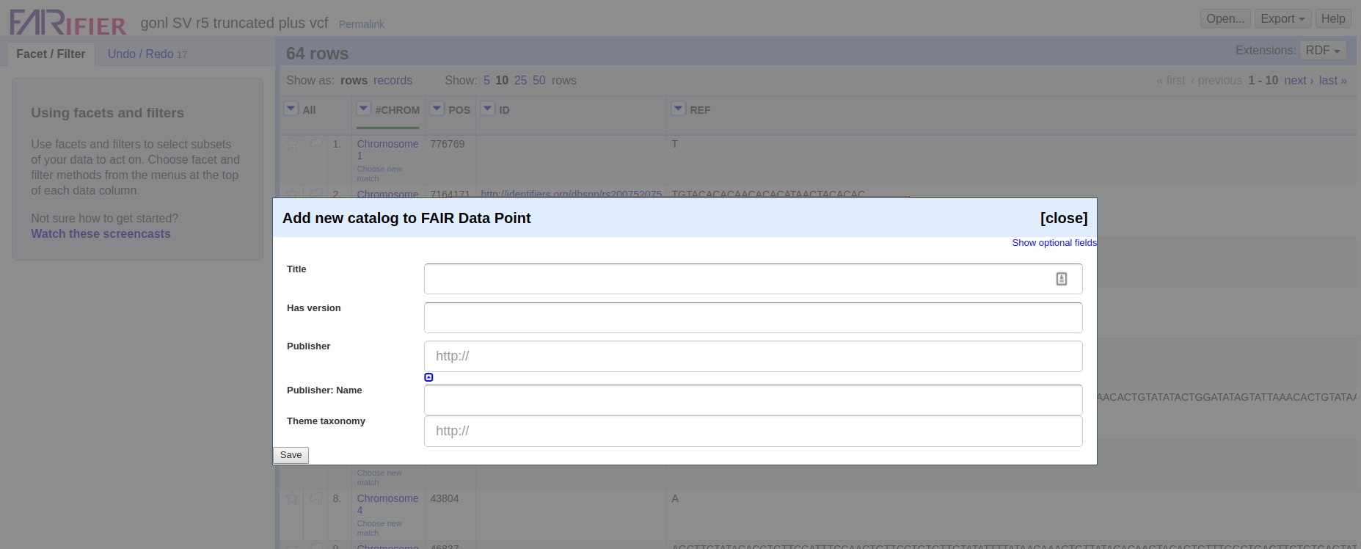
Task: Click the project name gonl SV r5 truncated plus vcf
Action: (234, 23)
